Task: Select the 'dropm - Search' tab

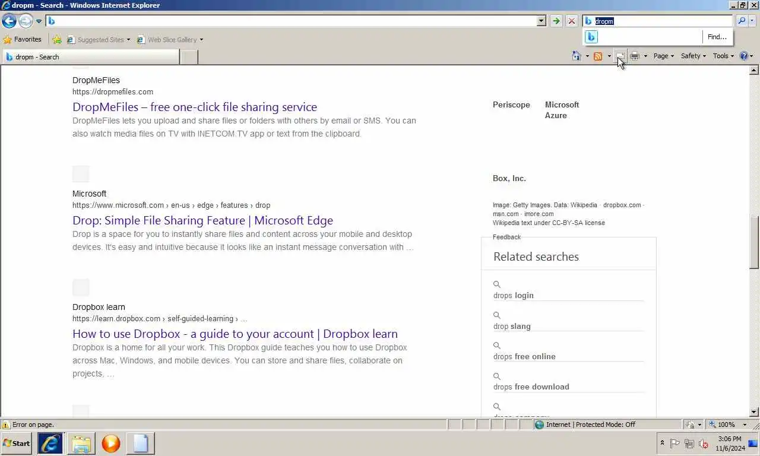Action: point(90,57)
